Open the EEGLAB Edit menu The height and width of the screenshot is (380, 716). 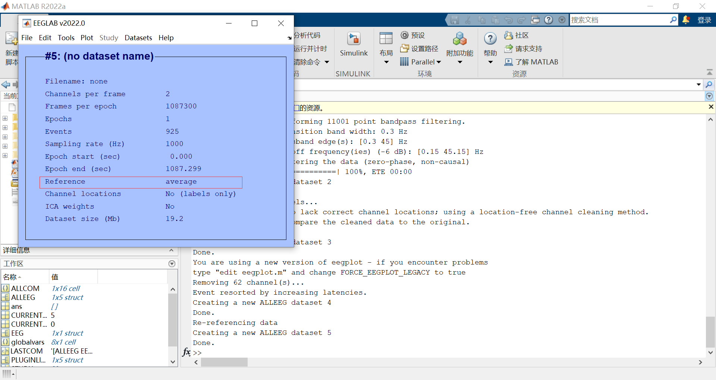pos(45,38)
